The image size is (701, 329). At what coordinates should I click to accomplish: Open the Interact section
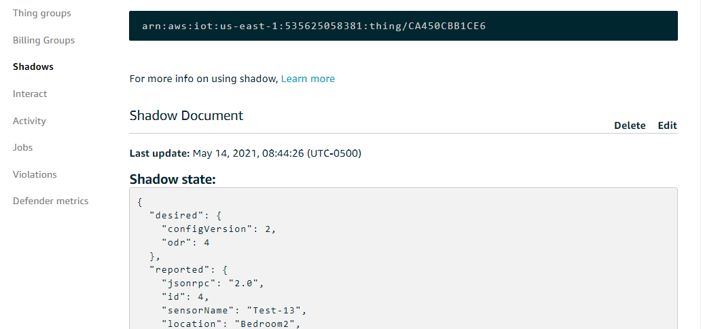click(30, 94)
